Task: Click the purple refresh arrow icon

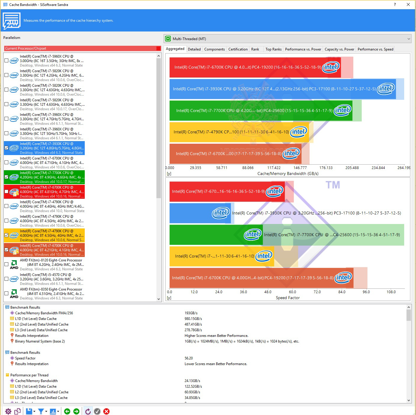Action: pos(88,411)
